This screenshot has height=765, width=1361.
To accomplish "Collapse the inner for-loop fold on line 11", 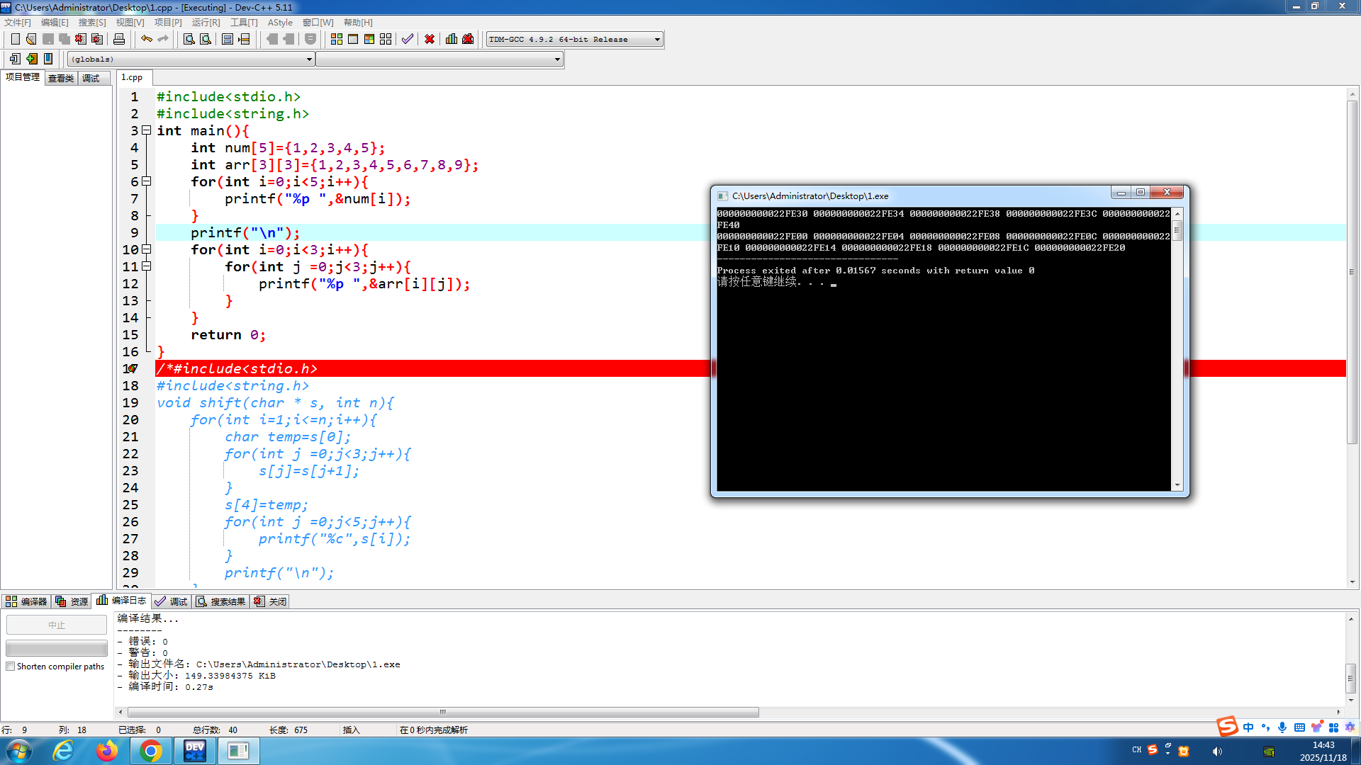I will 147,266.
